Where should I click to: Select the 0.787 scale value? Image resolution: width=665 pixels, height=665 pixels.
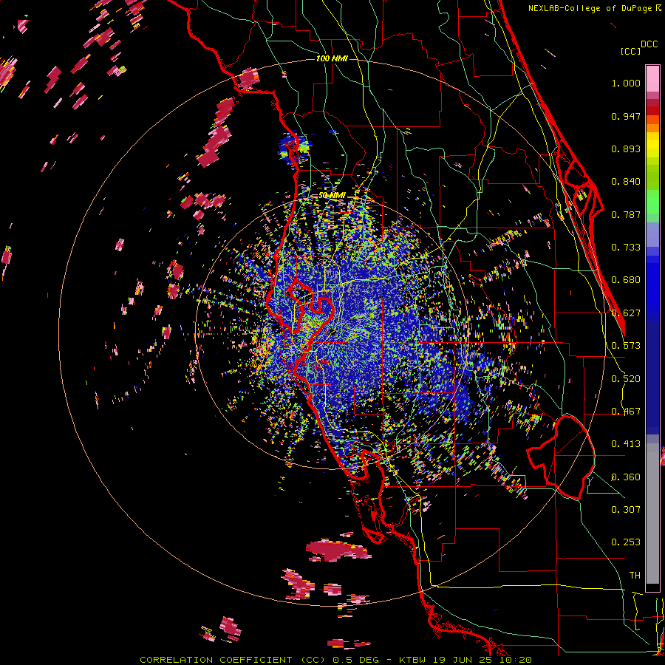point(626,214)
